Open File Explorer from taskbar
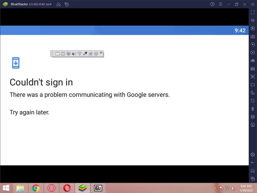The width and height of the screenshot is (257, 193). tap(20, 188)
